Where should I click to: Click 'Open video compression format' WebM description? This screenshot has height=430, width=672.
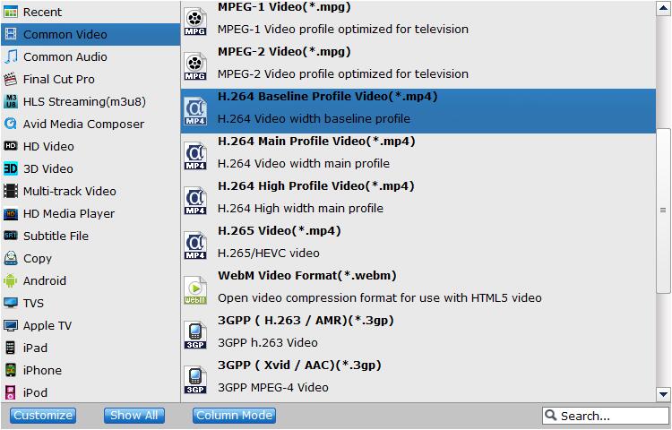tap(380, 297)
